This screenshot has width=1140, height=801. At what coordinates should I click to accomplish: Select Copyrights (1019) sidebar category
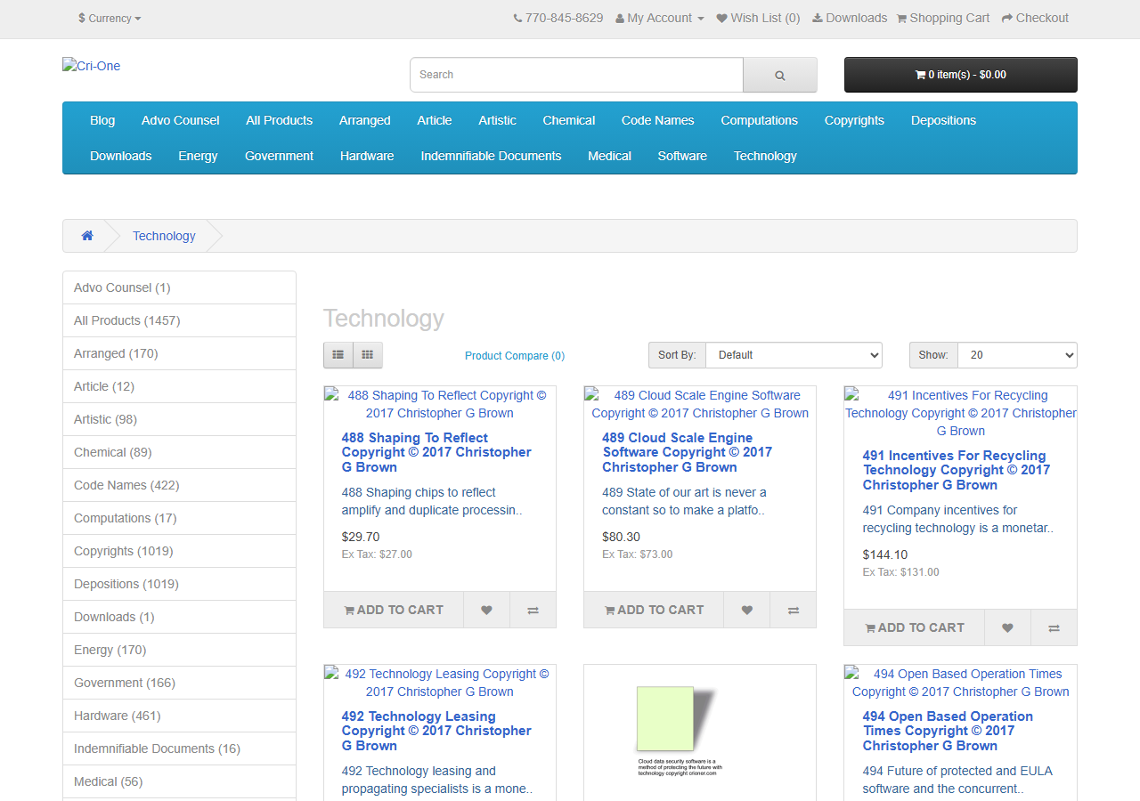click(179, 551)
